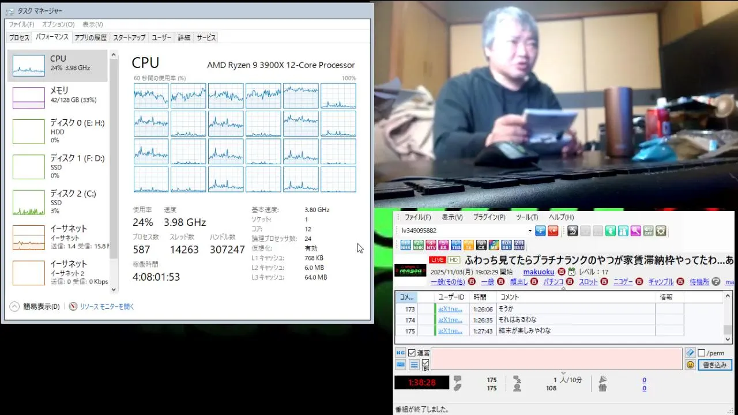Click the gray OFF speech toggle icon
Image resolution: width=738 pixels, height=415 pixels.
tap(648, 231)
